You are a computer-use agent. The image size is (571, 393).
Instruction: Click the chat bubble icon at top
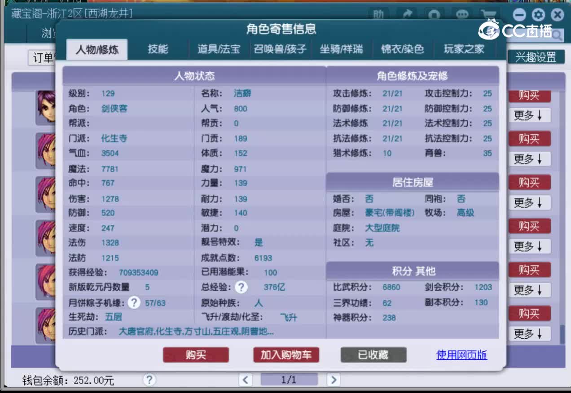coord(462,15)
